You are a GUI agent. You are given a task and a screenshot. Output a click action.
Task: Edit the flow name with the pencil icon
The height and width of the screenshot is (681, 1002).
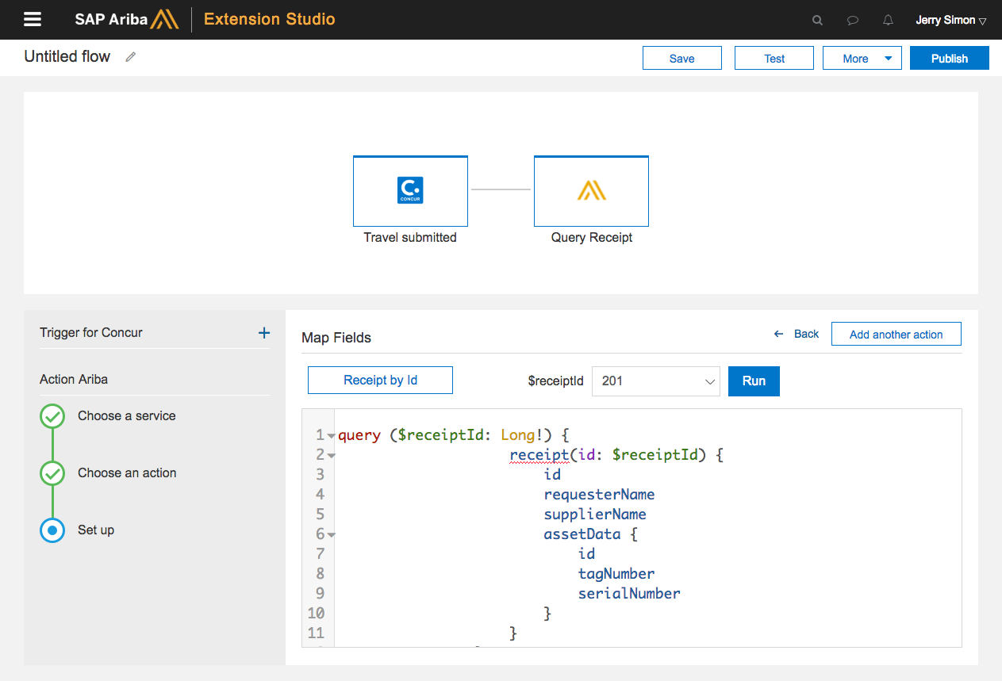point(131,57)
